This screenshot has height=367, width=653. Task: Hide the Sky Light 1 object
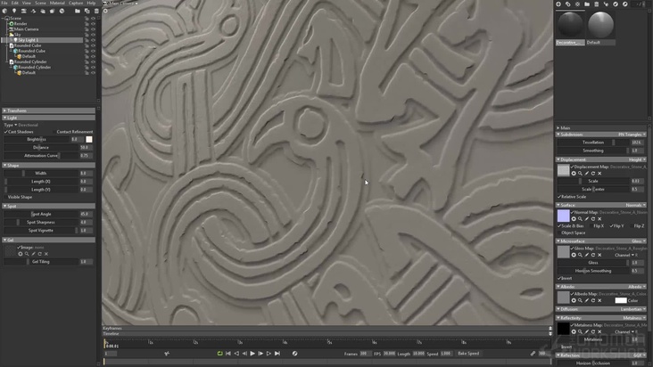(x=93, y=40)
